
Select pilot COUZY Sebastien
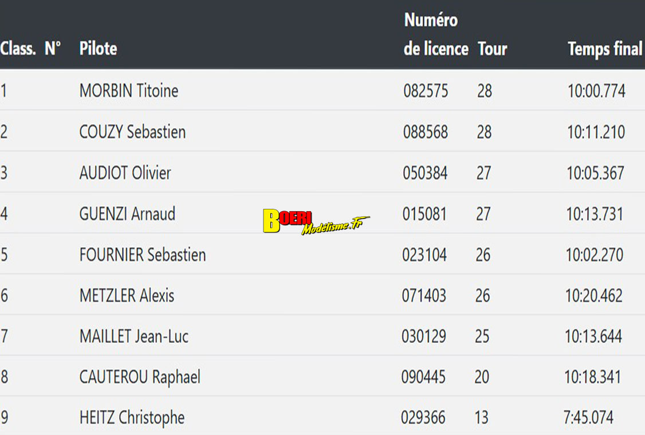[132, 132]
